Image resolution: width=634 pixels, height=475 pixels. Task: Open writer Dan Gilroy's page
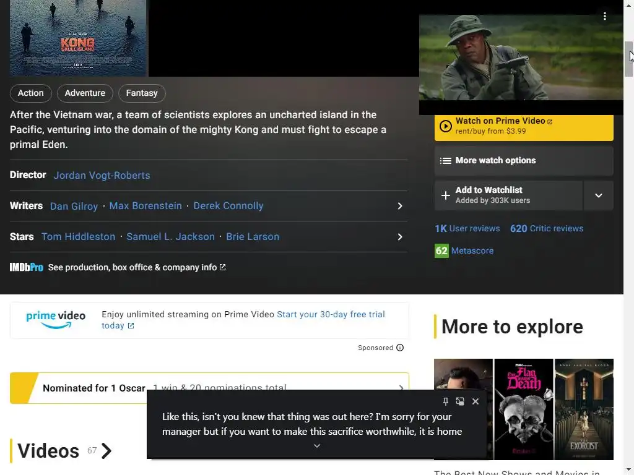[x=74, y=206]
